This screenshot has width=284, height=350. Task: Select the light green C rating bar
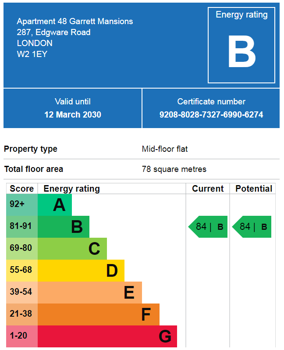(x=72, y=248)
